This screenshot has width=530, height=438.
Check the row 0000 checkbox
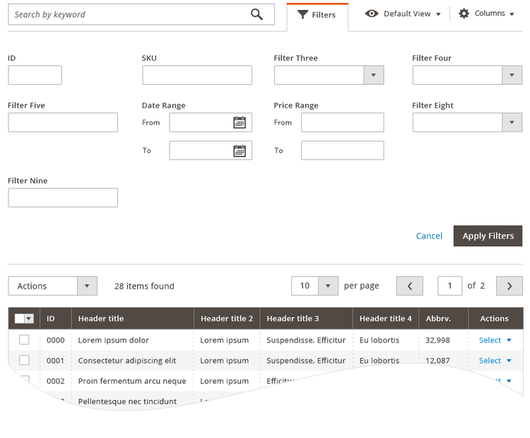[24, 340]
